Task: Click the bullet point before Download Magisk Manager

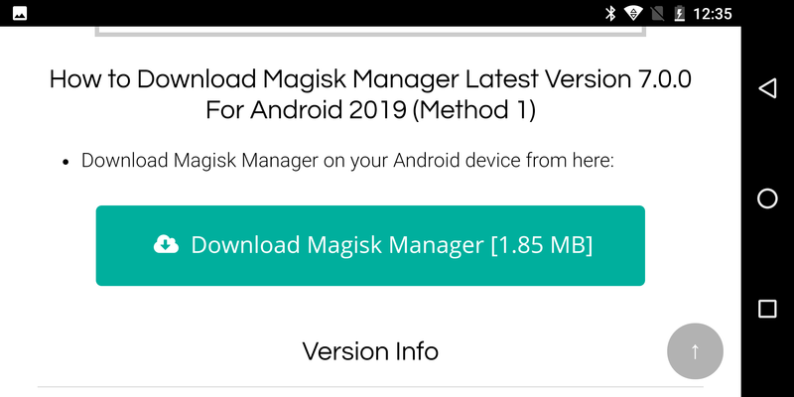Action: coord(66,163)
